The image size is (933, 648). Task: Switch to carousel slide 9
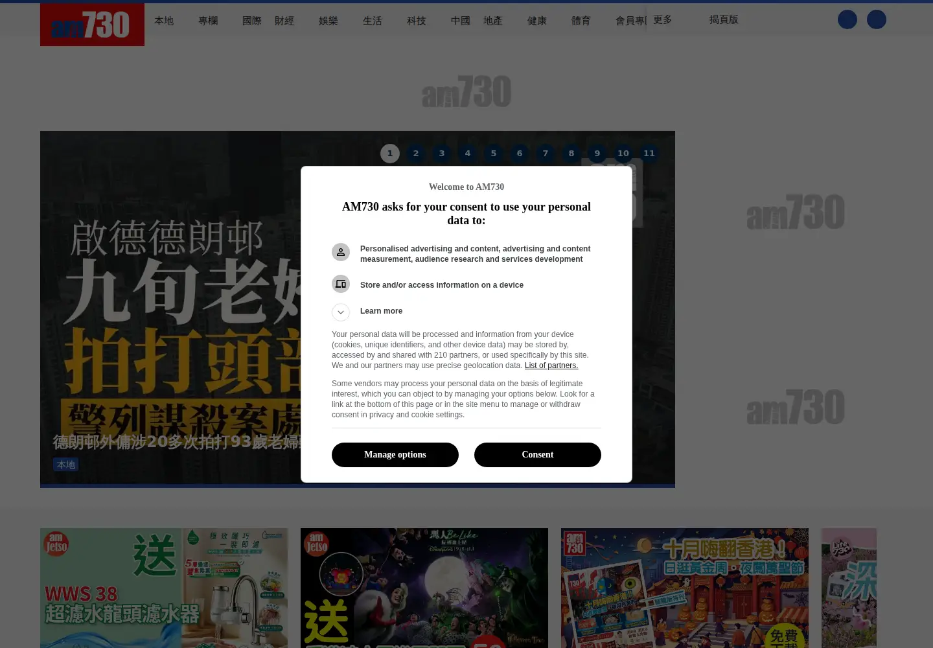coord(597,154)
